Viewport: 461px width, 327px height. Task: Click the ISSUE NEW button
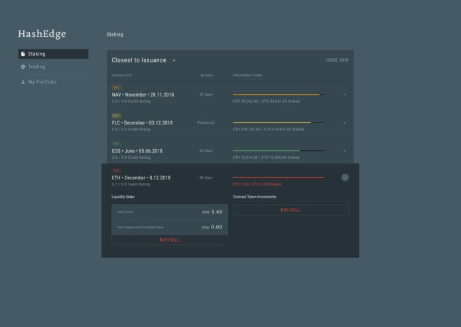337,60
